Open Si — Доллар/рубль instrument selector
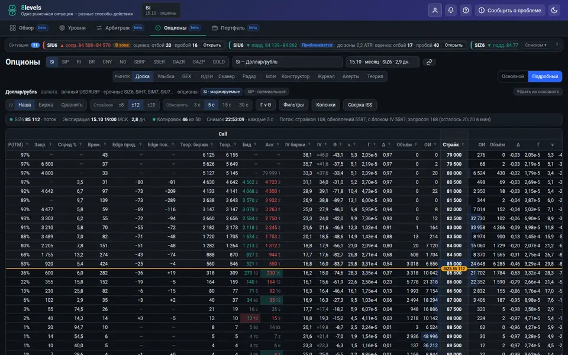This screenshot has width=568, height=355. pos(288,62)
